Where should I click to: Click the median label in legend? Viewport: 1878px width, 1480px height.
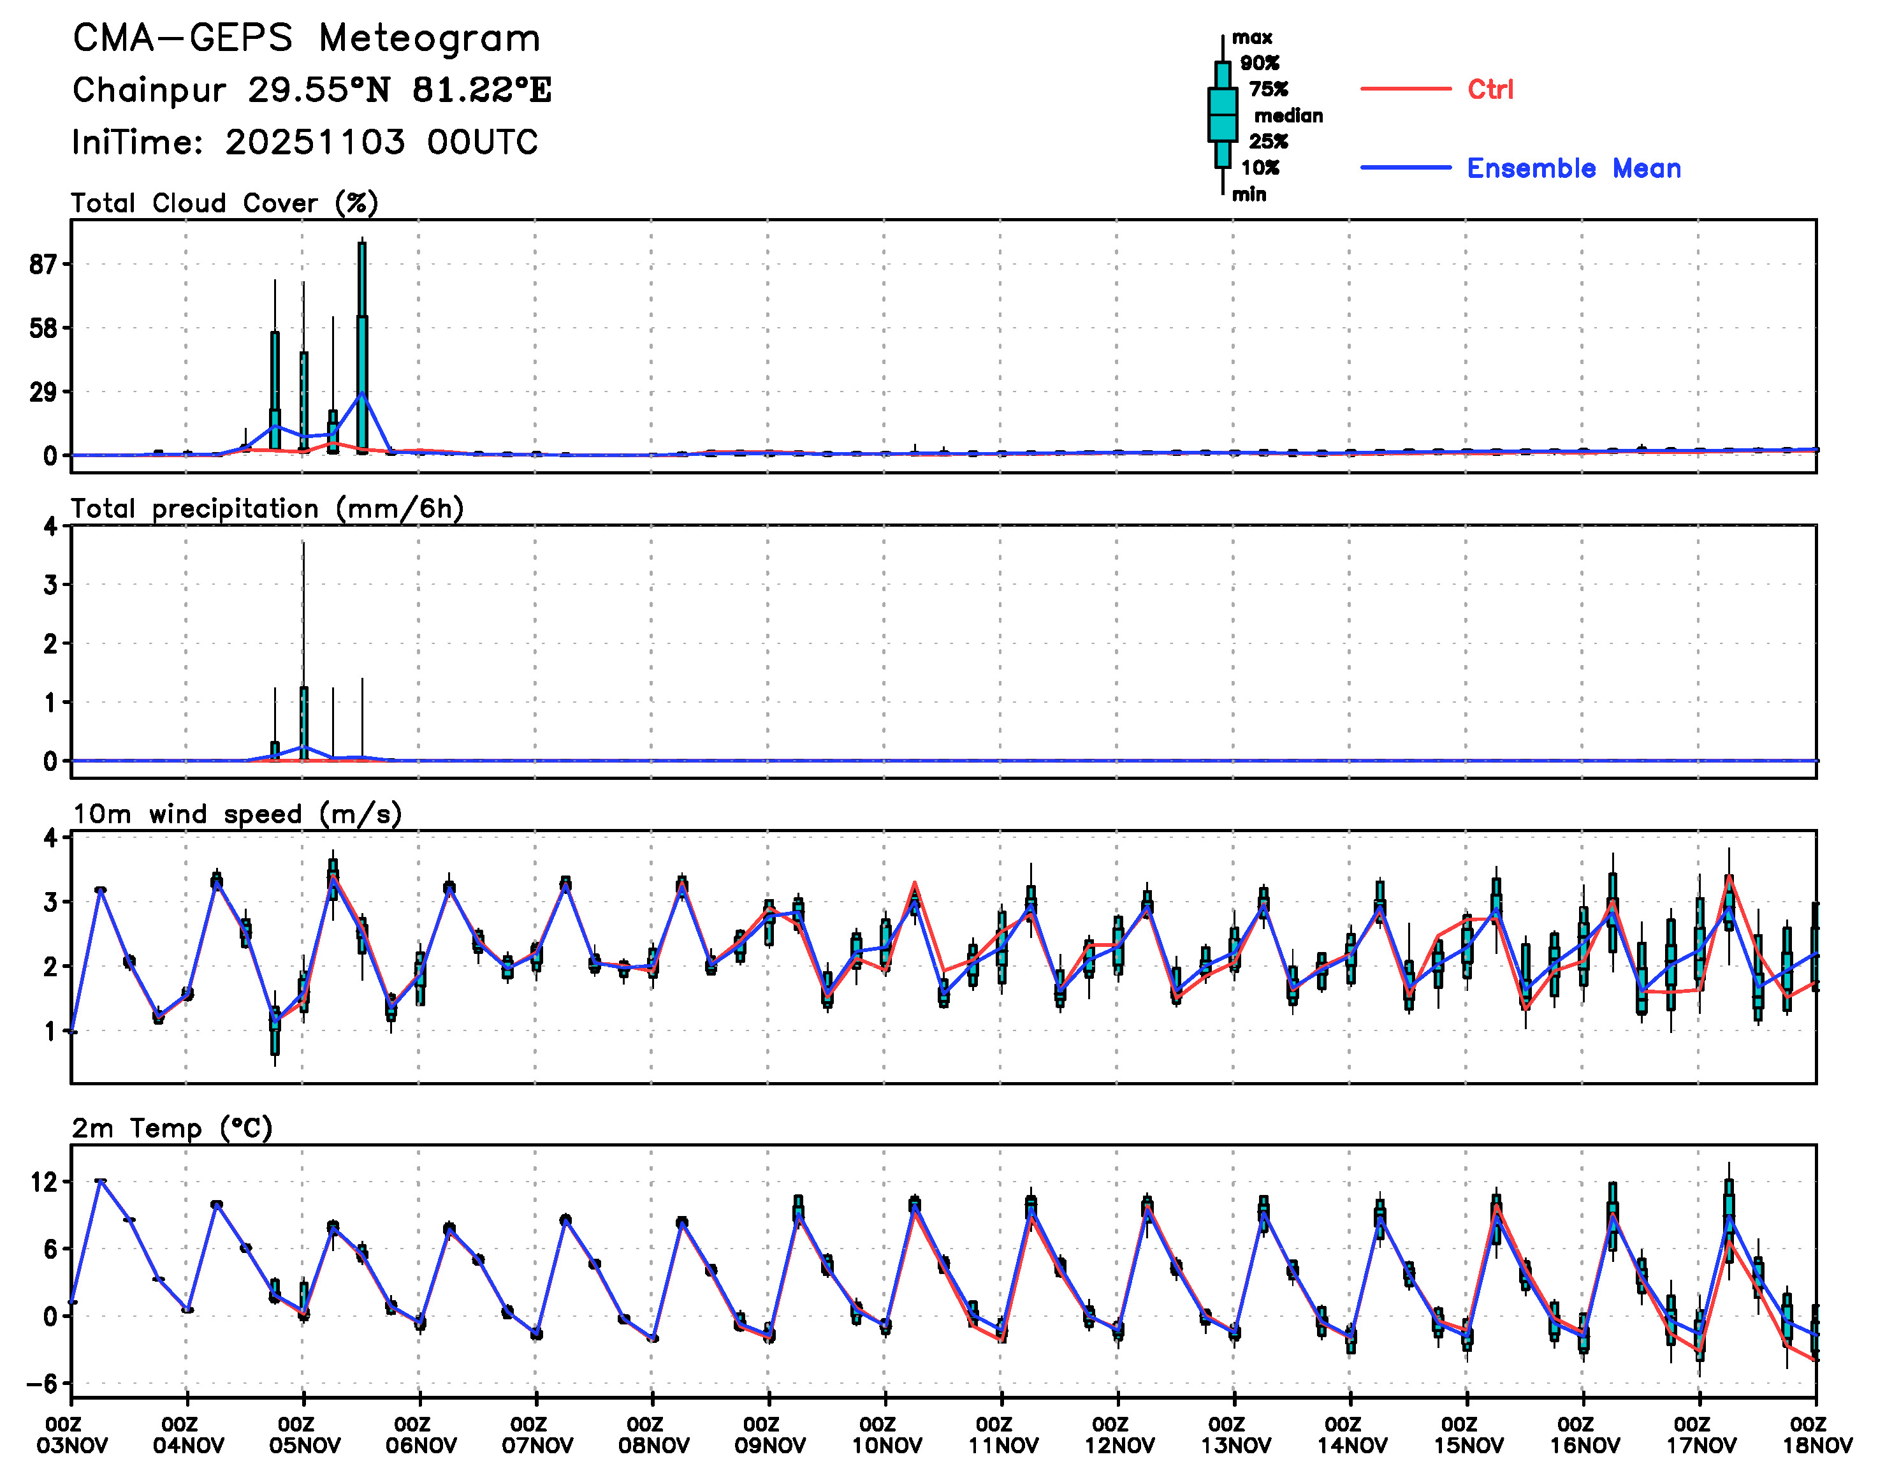pos(1288,115)
